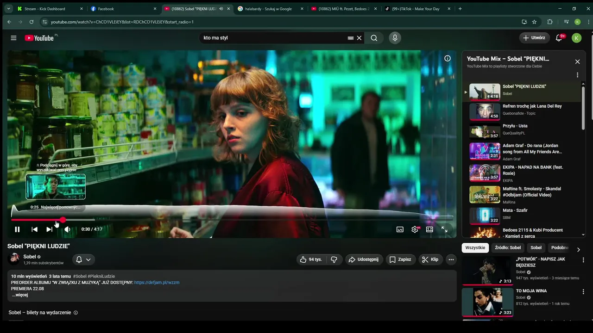Skip to the next video
The image size is (593, 333).
(49, 229)
